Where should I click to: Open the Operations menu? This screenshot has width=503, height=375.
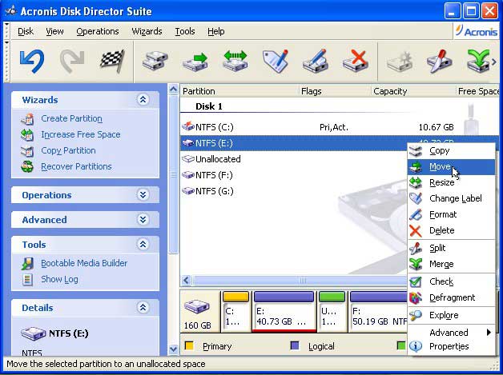[x=98, y=31]
